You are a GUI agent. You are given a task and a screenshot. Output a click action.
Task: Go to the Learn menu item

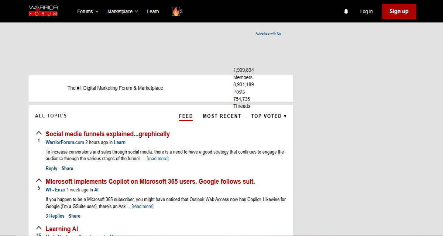tap(153, 11)
